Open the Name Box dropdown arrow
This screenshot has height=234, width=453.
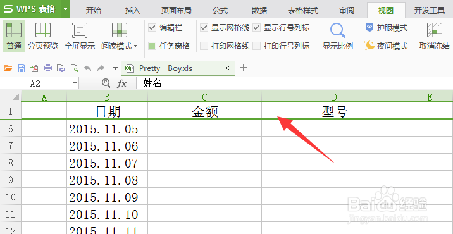pos(75,83)
